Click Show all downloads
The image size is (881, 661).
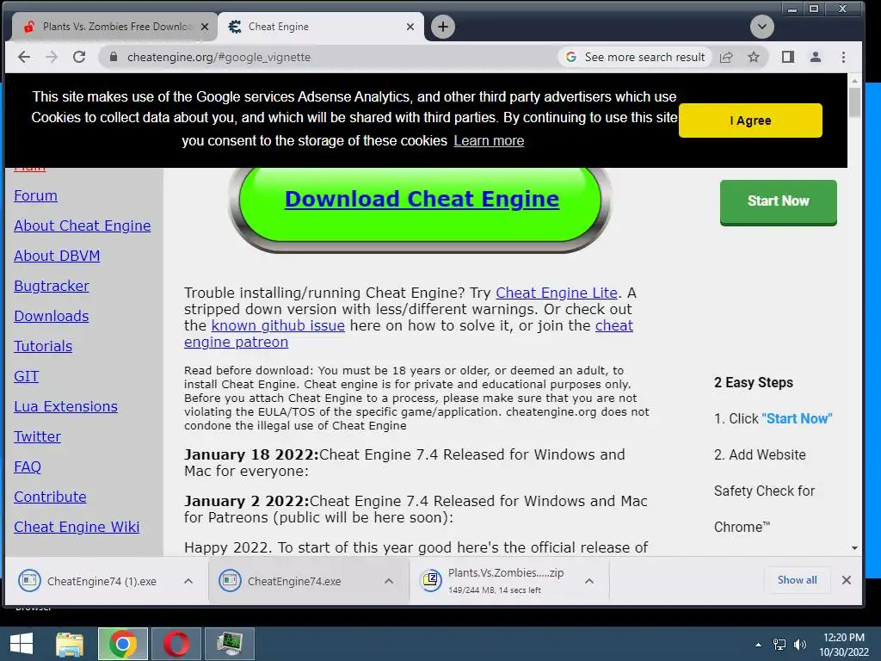[x=797, y=580]
